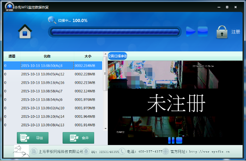Open the official website link
The image size is (246, 161).
pos(209,152)
